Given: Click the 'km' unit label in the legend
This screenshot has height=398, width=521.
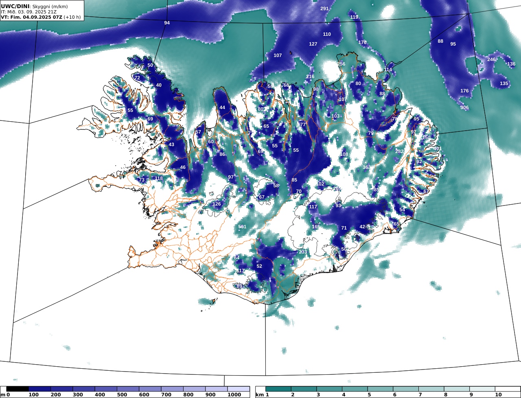Looking at the screenshot, I should (x=260, y=395).
